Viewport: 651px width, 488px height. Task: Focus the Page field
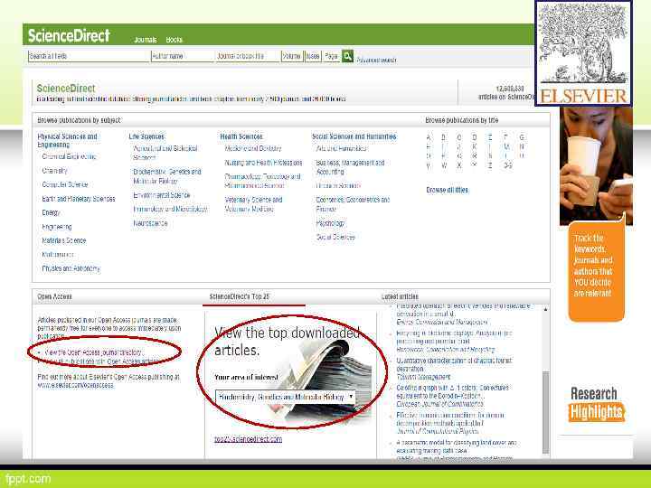click(331, 56)
